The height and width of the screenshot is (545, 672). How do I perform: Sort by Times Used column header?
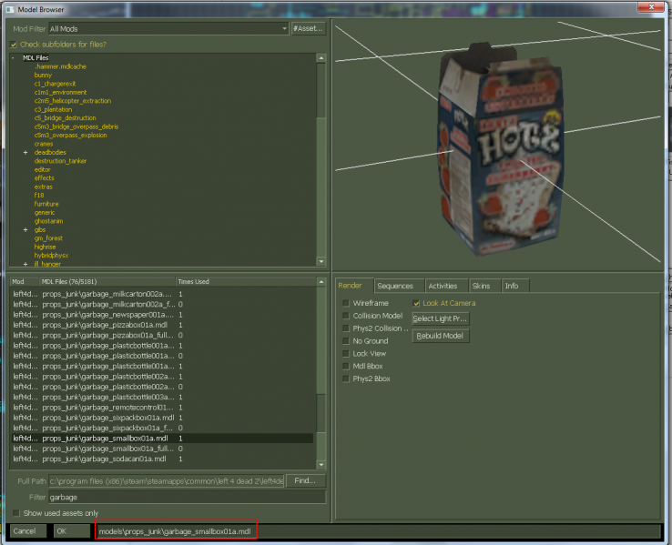coord(246,282)
